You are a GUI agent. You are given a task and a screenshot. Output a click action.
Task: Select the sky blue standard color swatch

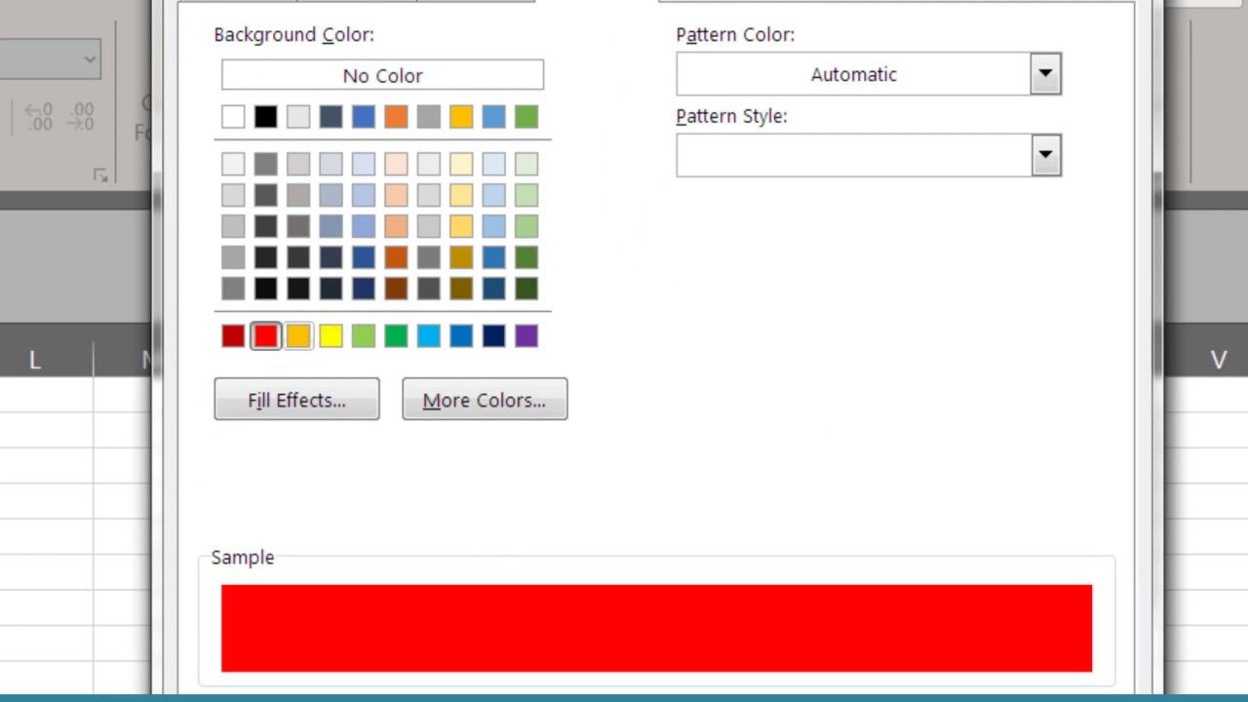[429, 335]
